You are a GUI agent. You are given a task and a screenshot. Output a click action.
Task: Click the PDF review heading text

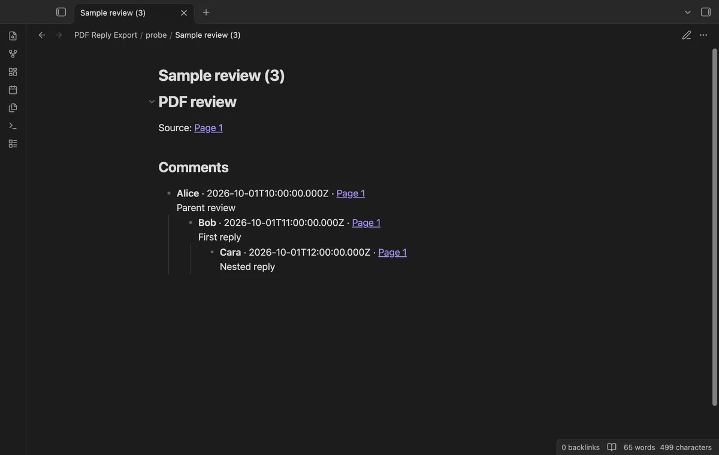coord(198,102)
